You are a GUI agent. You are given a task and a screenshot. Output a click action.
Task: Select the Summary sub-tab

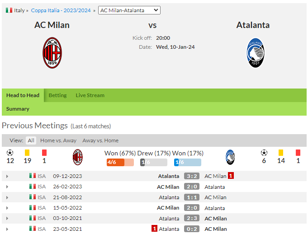[18, 109]
